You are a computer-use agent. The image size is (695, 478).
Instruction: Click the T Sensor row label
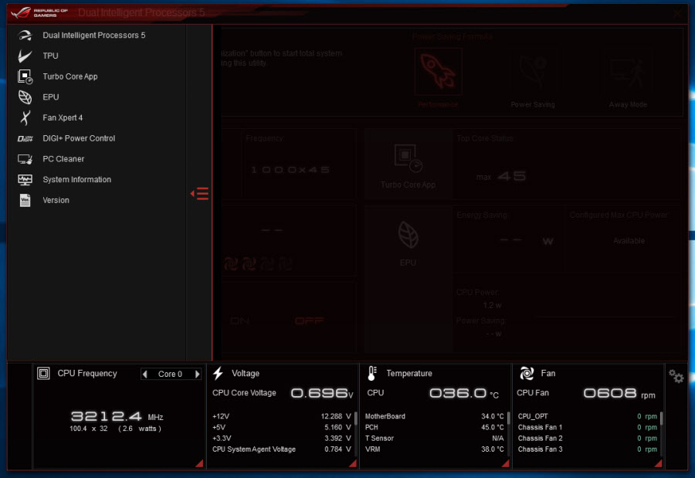coord(379,439)
